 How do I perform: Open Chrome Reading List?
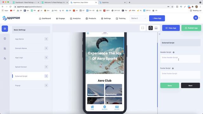coord(195,10)
